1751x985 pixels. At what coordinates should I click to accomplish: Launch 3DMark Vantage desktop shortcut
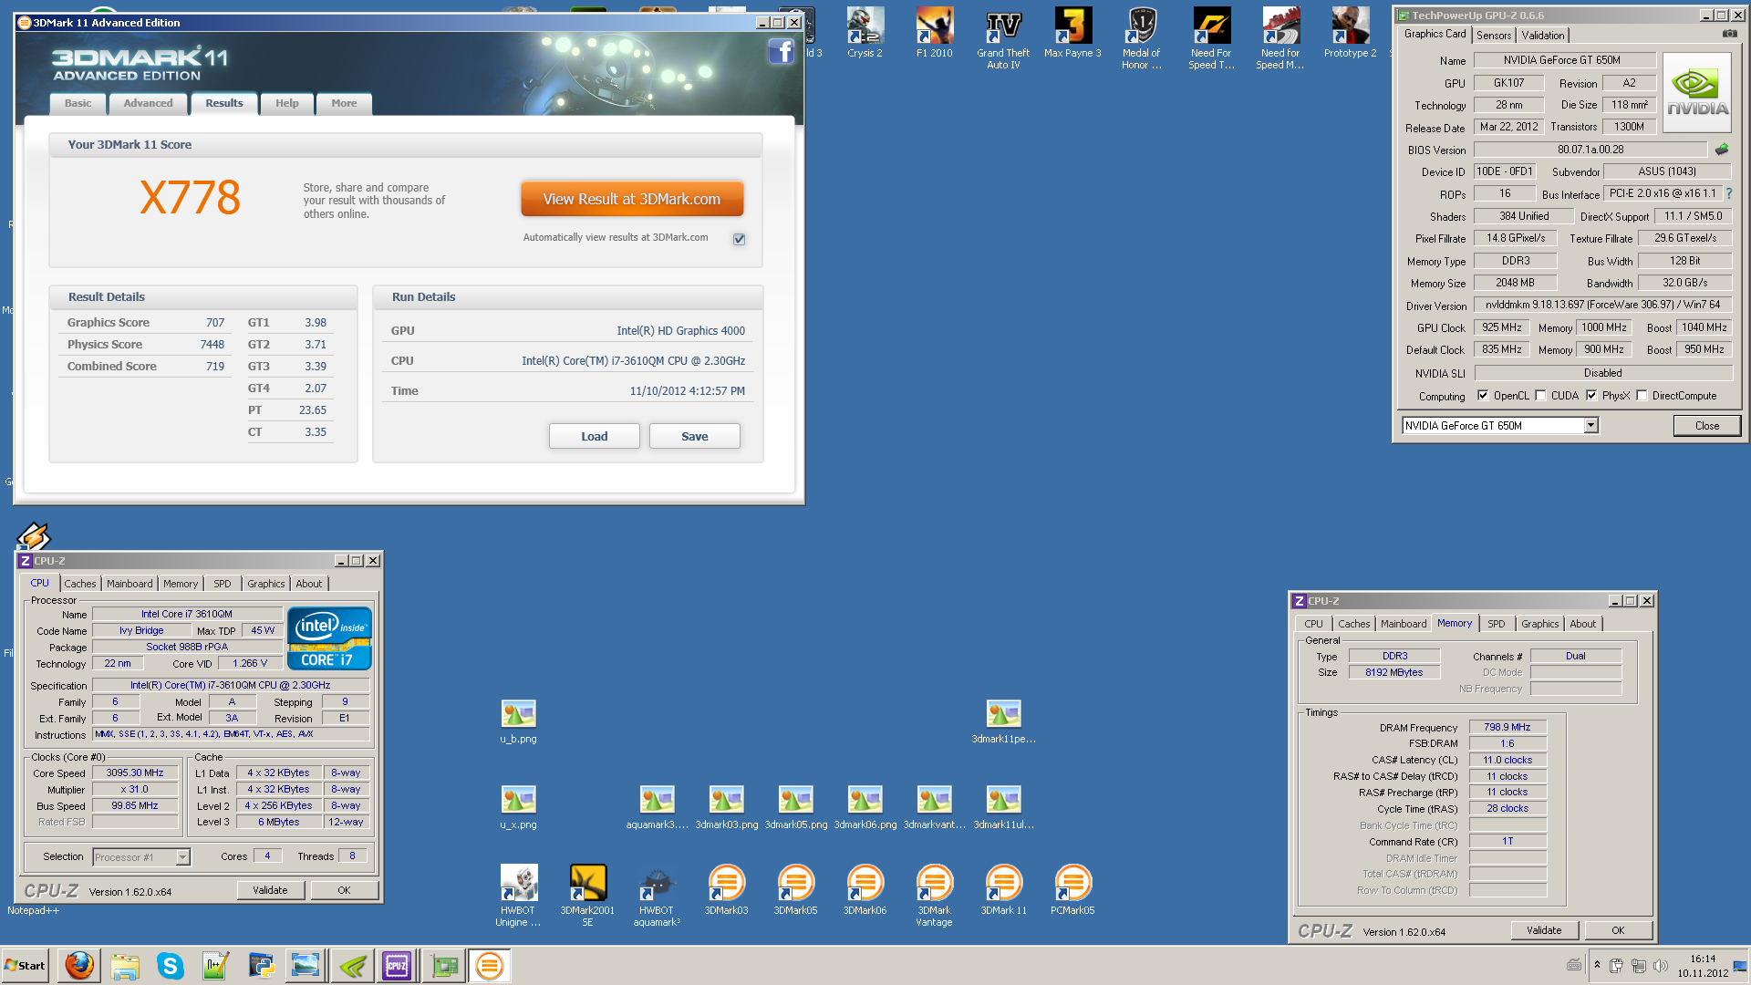(934, 895)
